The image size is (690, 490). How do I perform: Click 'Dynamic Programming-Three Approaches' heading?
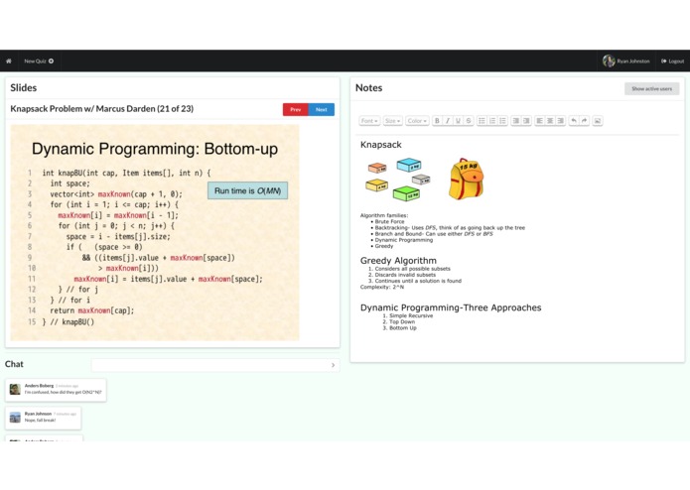[x=451, y=307]
